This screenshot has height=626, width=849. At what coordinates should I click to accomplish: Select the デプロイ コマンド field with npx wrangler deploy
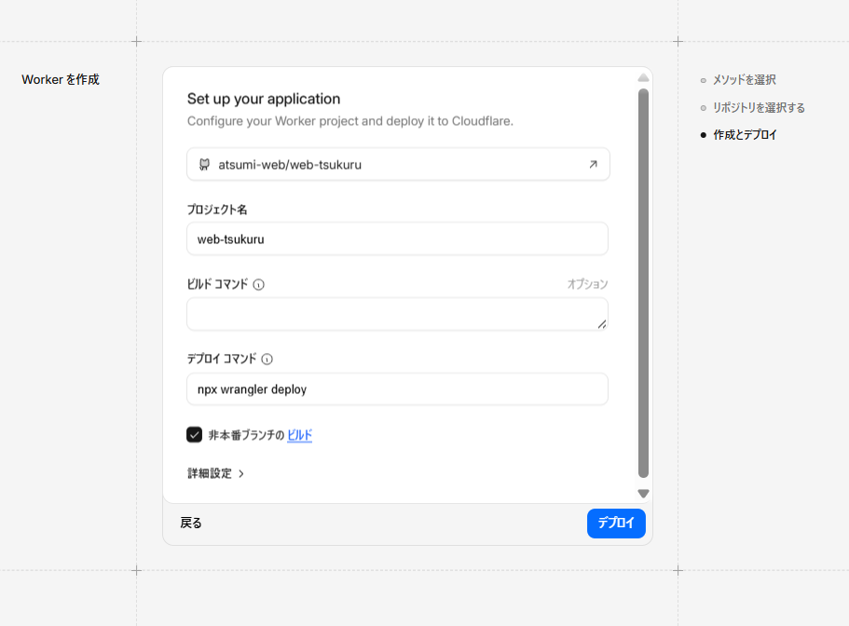pos(397,389)
